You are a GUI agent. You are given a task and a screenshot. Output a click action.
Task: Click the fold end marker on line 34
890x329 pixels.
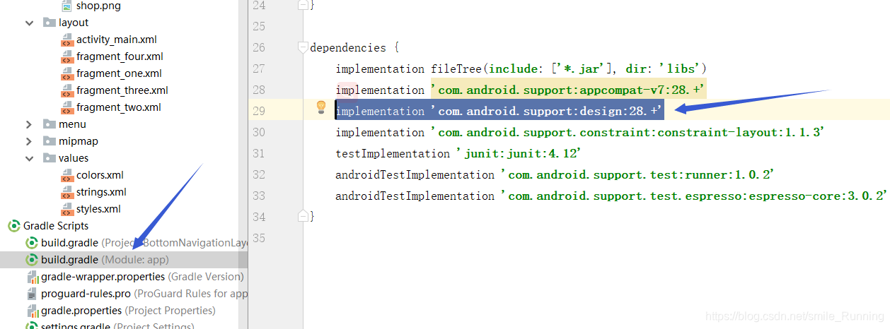point(304,216)
